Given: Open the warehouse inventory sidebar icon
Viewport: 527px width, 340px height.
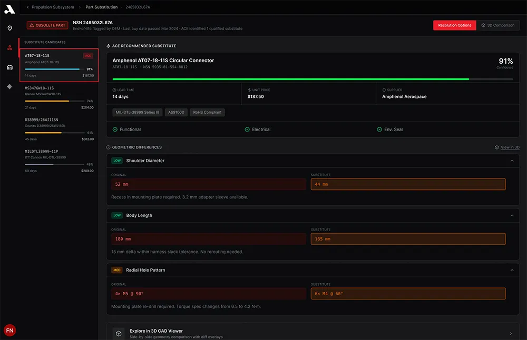Looking at the screenshot, I should click(9, 67).
